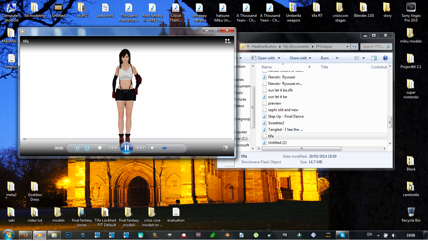Switch to Library view in player
The image size is (428, 241).
tap(228, 41)
